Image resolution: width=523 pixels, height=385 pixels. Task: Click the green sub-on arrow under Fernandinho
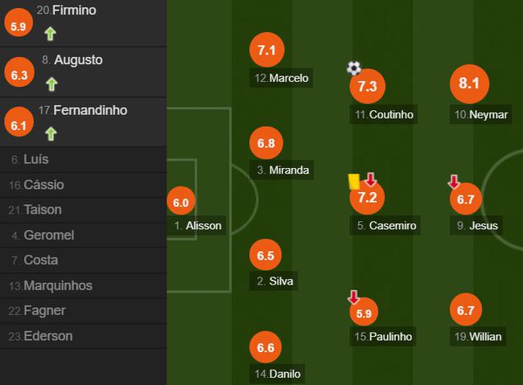coord(51,133)
